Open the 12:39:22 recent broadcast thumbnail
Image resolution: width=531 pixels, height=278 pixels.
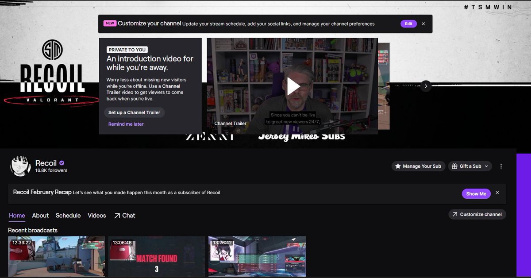click(57, 257)
